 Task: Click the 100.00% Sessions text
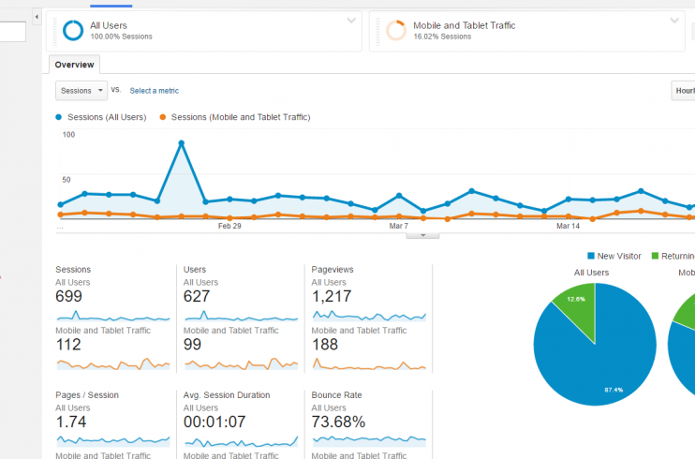tap(121, 37)
